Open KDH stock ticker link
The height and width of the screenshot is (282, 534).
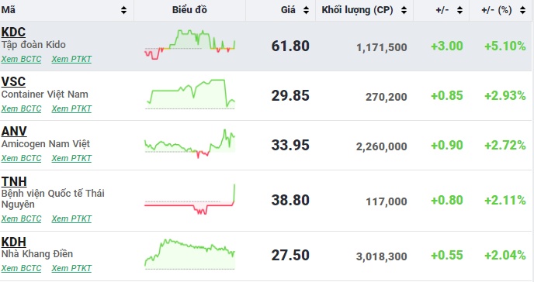(14, 242)
